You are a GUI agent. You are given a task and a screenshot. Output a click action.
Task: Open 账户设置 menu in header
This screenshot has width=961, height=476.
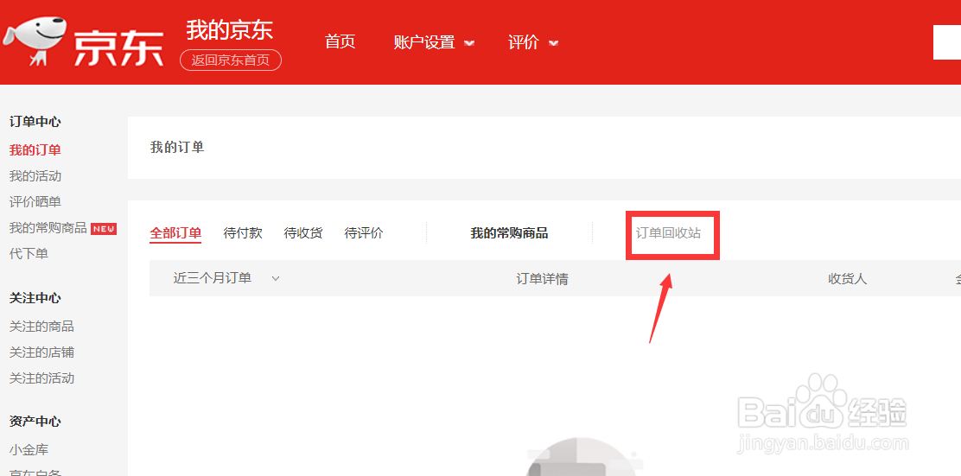click(x=424, y=42)
